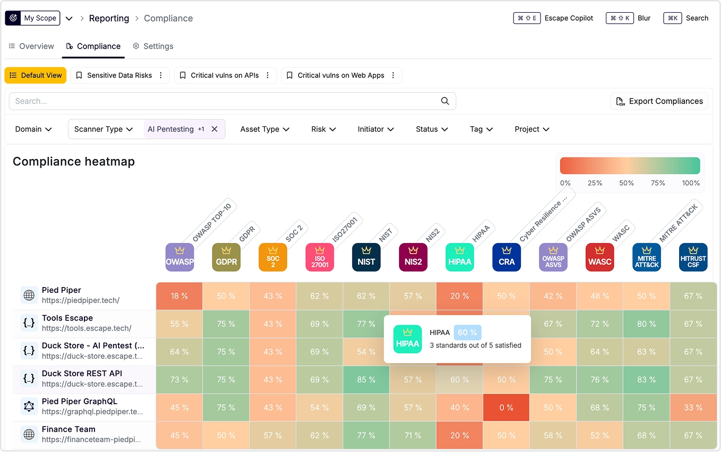Click the OWASP compliance badge icon
This screenshot has width=721, height=452.
[179, 257]
